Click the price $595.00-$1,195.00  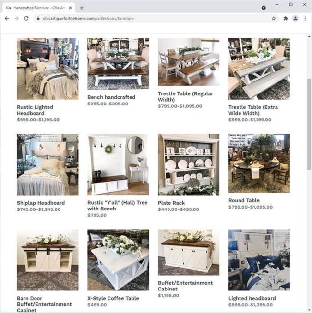pos(38,120)
